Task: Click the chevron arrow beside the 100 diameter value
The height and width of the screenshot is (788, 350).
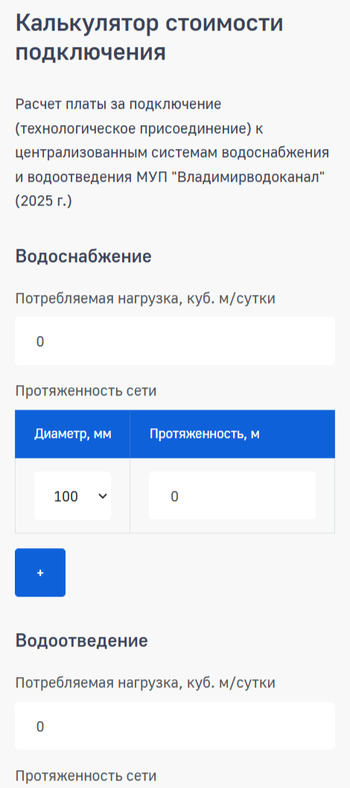Action: click(x=103, y=497)
